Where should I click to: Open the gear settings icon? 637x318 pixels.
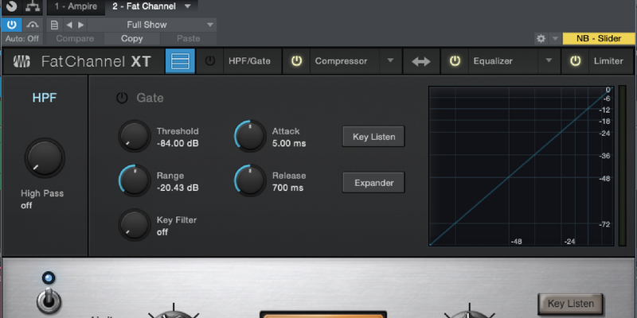point(541,38)
